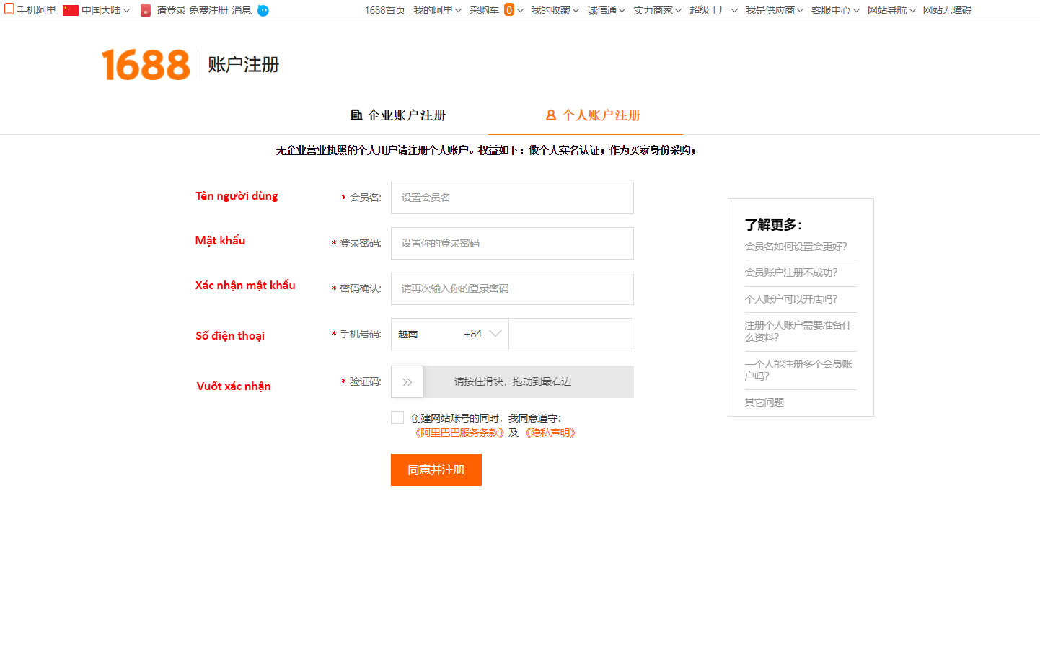Open the 我的收藏 dropdown
Viewport: 1040px width, 659px height.
[x=555, y=10]
